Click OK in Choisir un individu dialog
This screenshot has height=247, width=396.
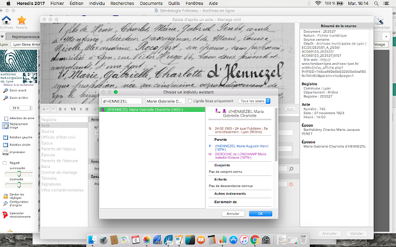(x=260, y=214)
